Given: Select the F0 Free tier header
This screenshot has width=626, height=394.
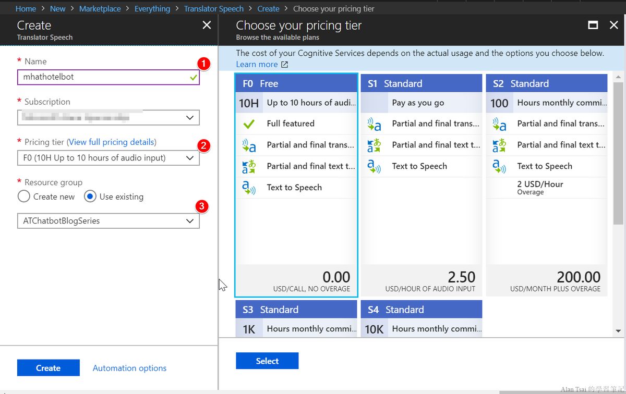Looking at the screenshot, I should click(296, 83).
